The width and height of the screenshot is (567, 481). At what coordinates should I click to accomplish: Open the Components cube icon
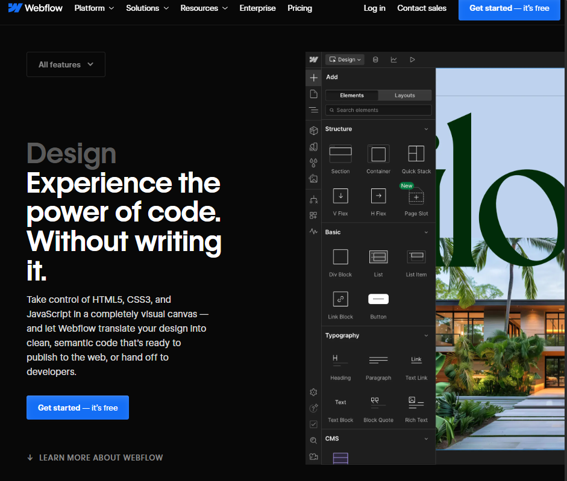[x=313, y=131]
